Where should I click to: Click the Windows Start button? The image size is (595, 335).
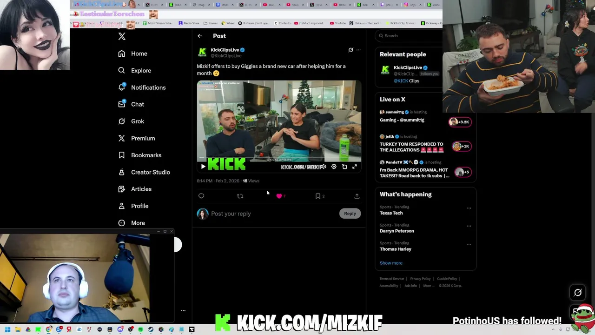(x=7, y=329)
